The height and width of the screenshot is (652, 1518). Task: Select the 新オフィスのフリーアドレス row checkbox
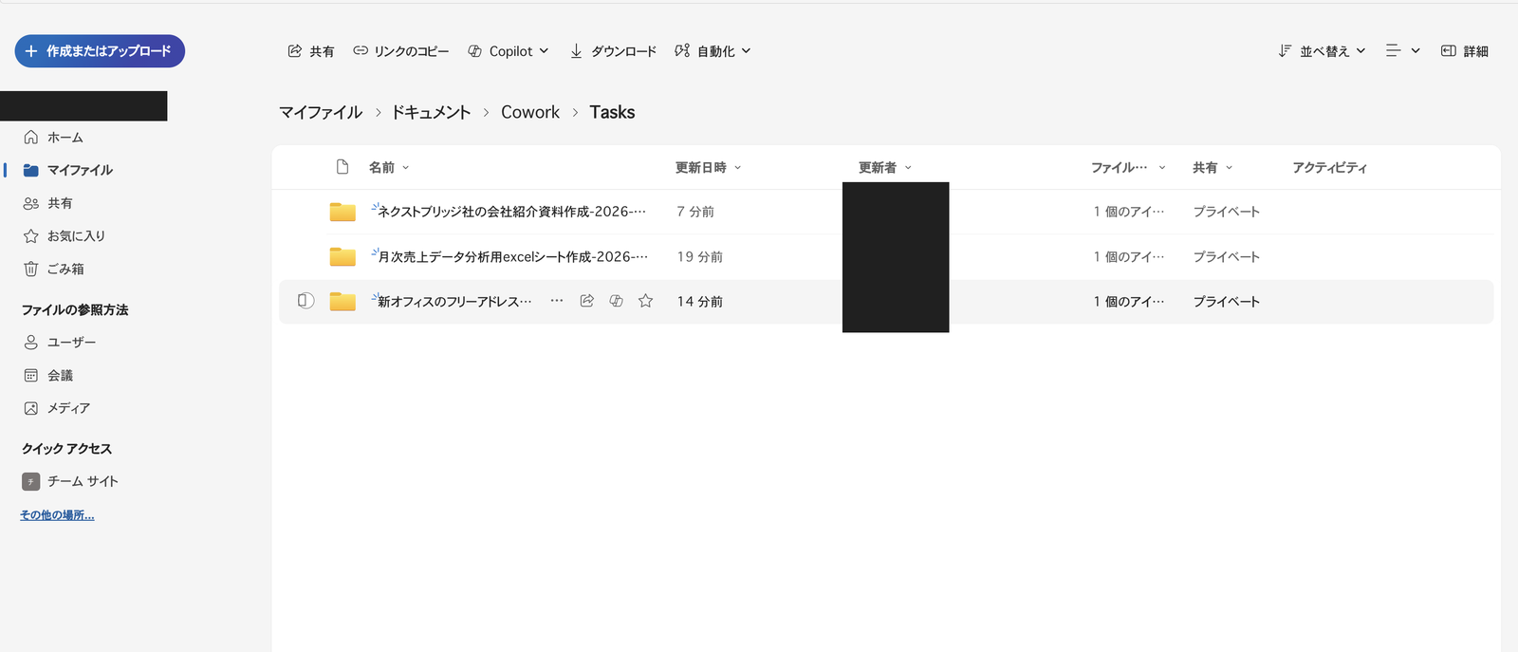click(305, 301)
